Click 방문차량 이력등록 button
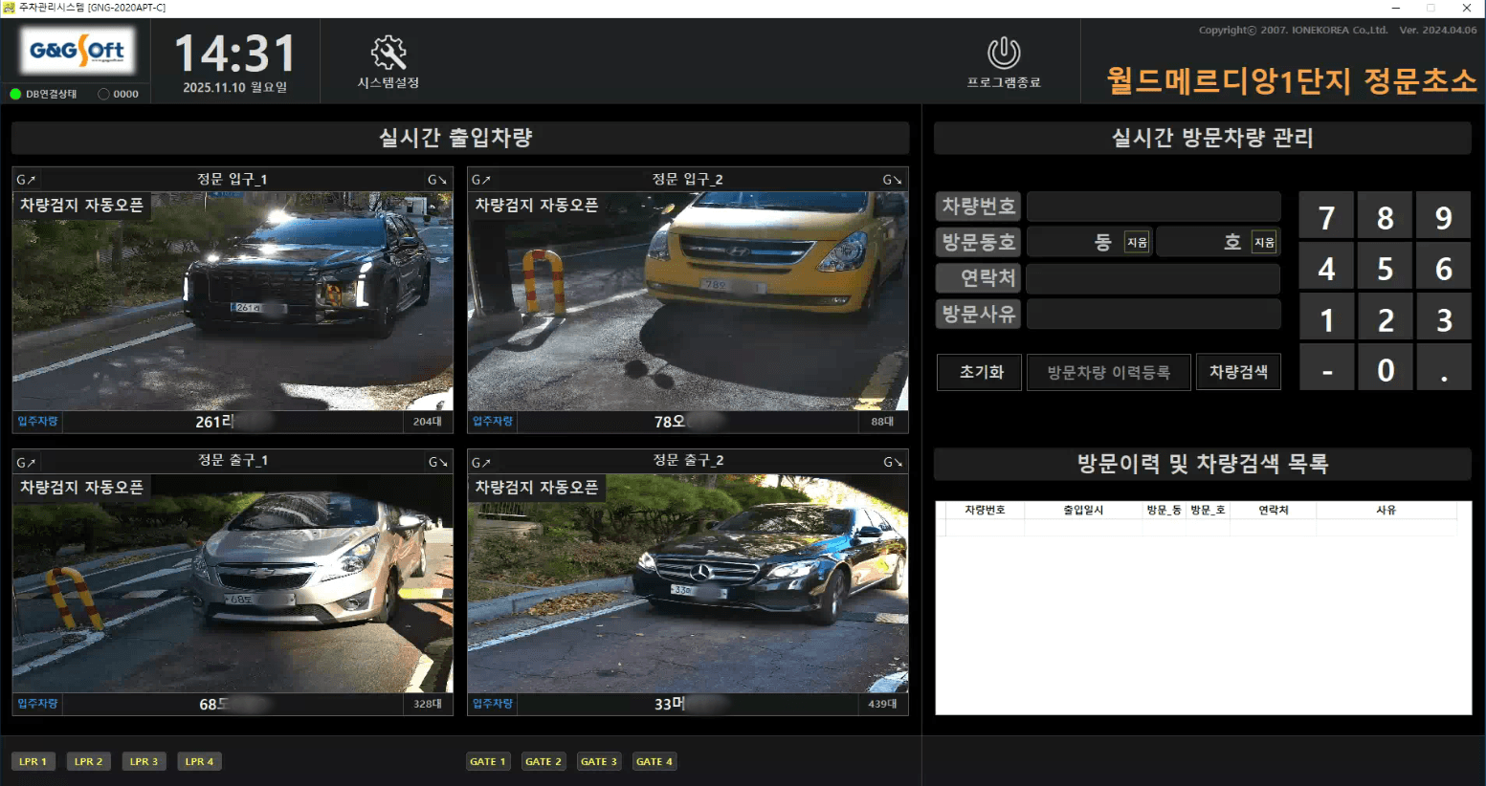The width and height of the screenshot is (1486, 786). pos(1108,372)
